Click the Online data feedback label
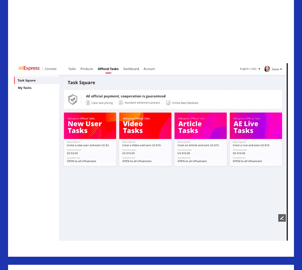The image size is (302, 270). [185, 103]
